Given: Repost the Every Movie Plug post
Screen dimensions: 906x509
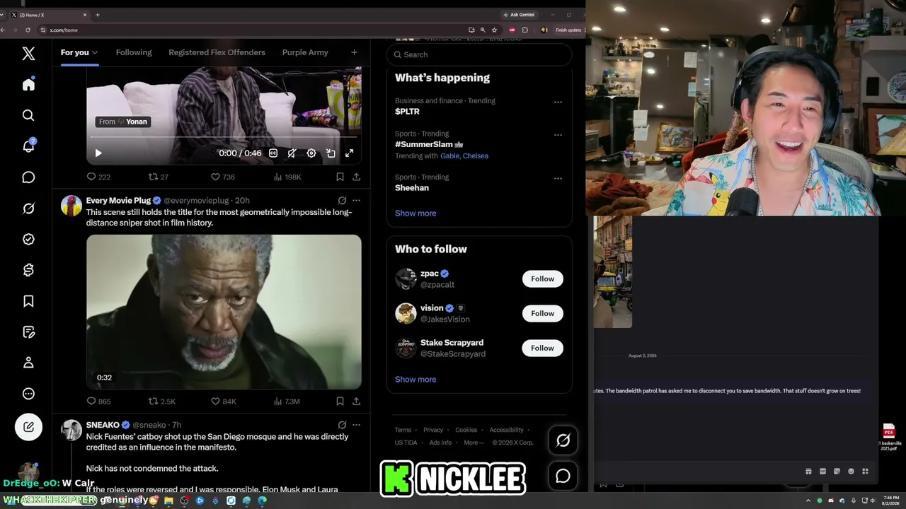Looking at the screenshot, I should [161, 402].
